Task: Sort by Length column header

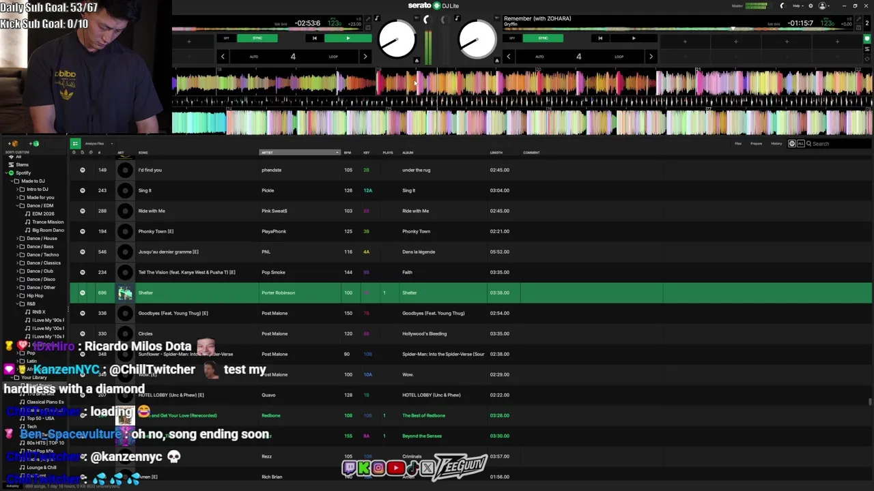Action: (x=496, y=153)
